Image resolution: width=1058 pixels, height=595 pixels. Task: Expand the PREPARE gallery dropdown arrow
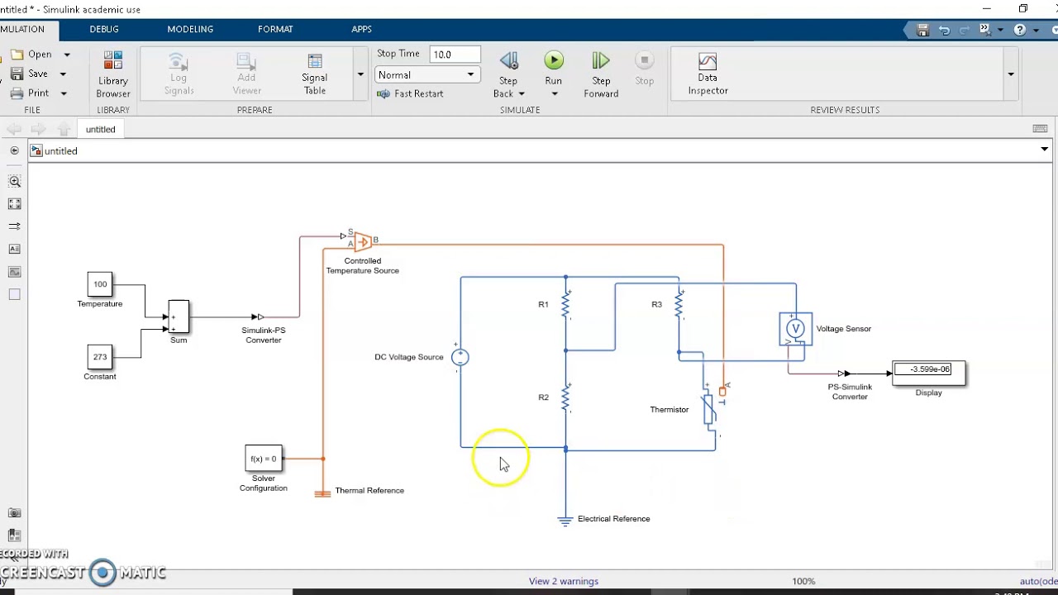[x=360, y=74]
